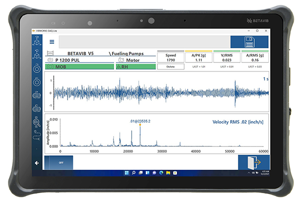Image resolution: width=298 pixels, height=201 pixels.
Task: Click the Delete button
Action: 170,67
